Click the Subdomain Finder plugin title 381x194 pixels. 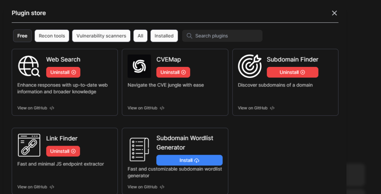click(x=292, y=59)
